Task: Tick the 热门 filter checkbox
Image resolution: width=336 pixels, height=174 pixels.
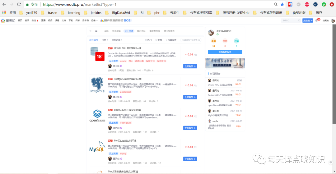Action: (x=146, y=40)
